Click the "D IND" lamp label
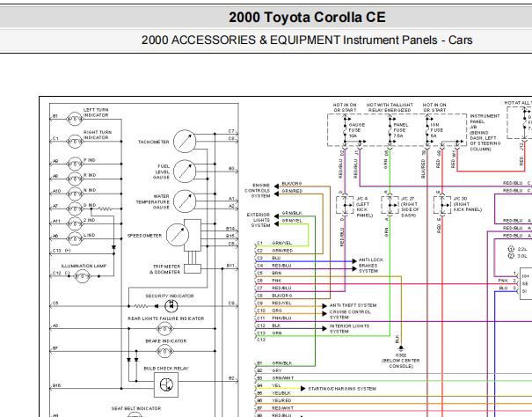Viewport: 532px width, 417px height. [x=90, y=205]
